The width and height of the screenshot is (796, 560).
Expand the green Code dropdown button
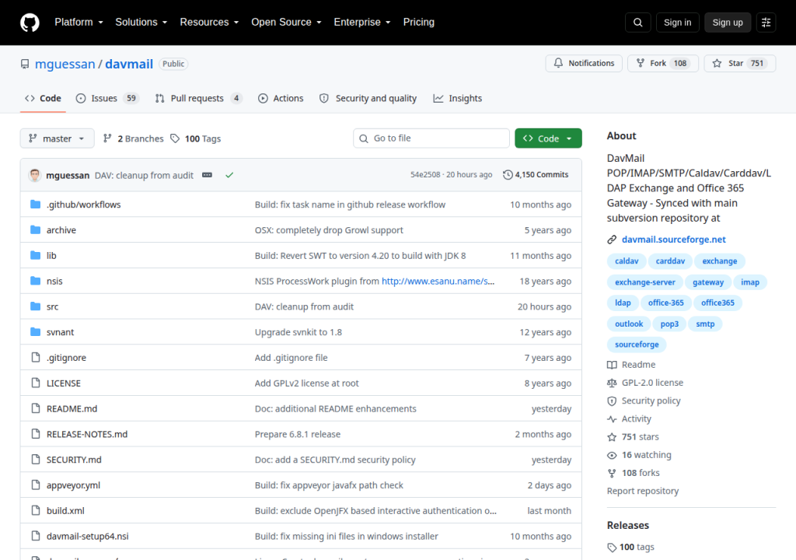[x=548, y=138]
